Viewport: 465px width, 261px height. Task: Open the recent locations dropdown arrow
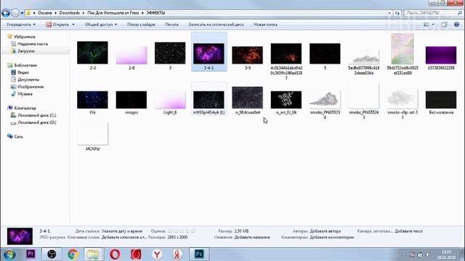pos(22,13)
